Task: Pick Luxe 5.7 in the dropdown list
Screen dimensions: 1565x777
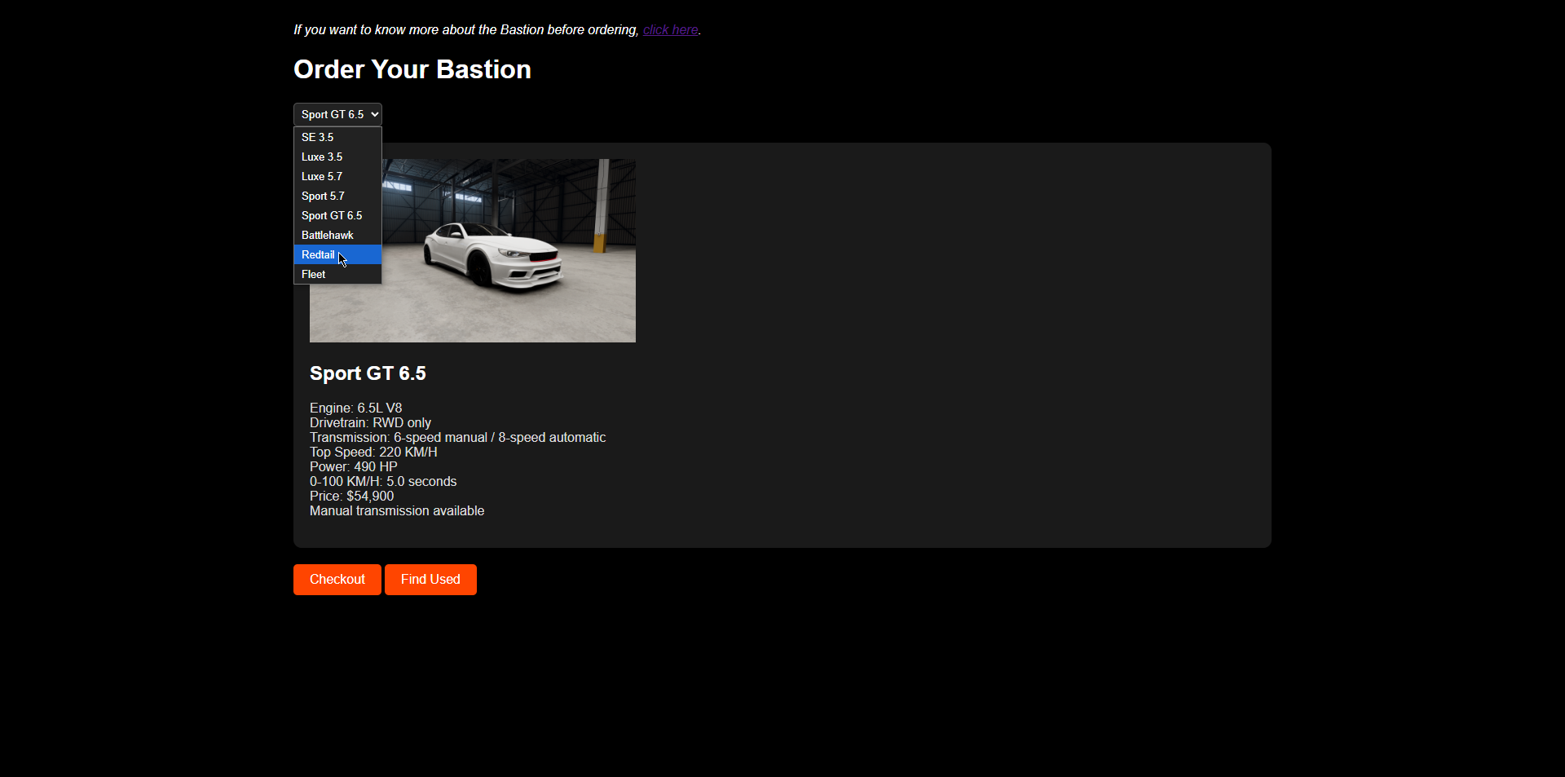Action: [x=322, y=177]
